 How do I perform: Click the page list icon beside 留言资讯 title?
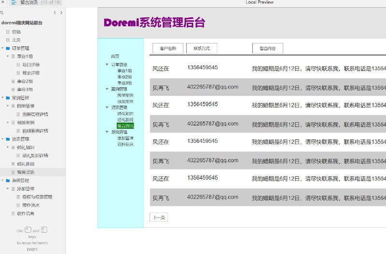pyautogui.click(x=14, y=2)
